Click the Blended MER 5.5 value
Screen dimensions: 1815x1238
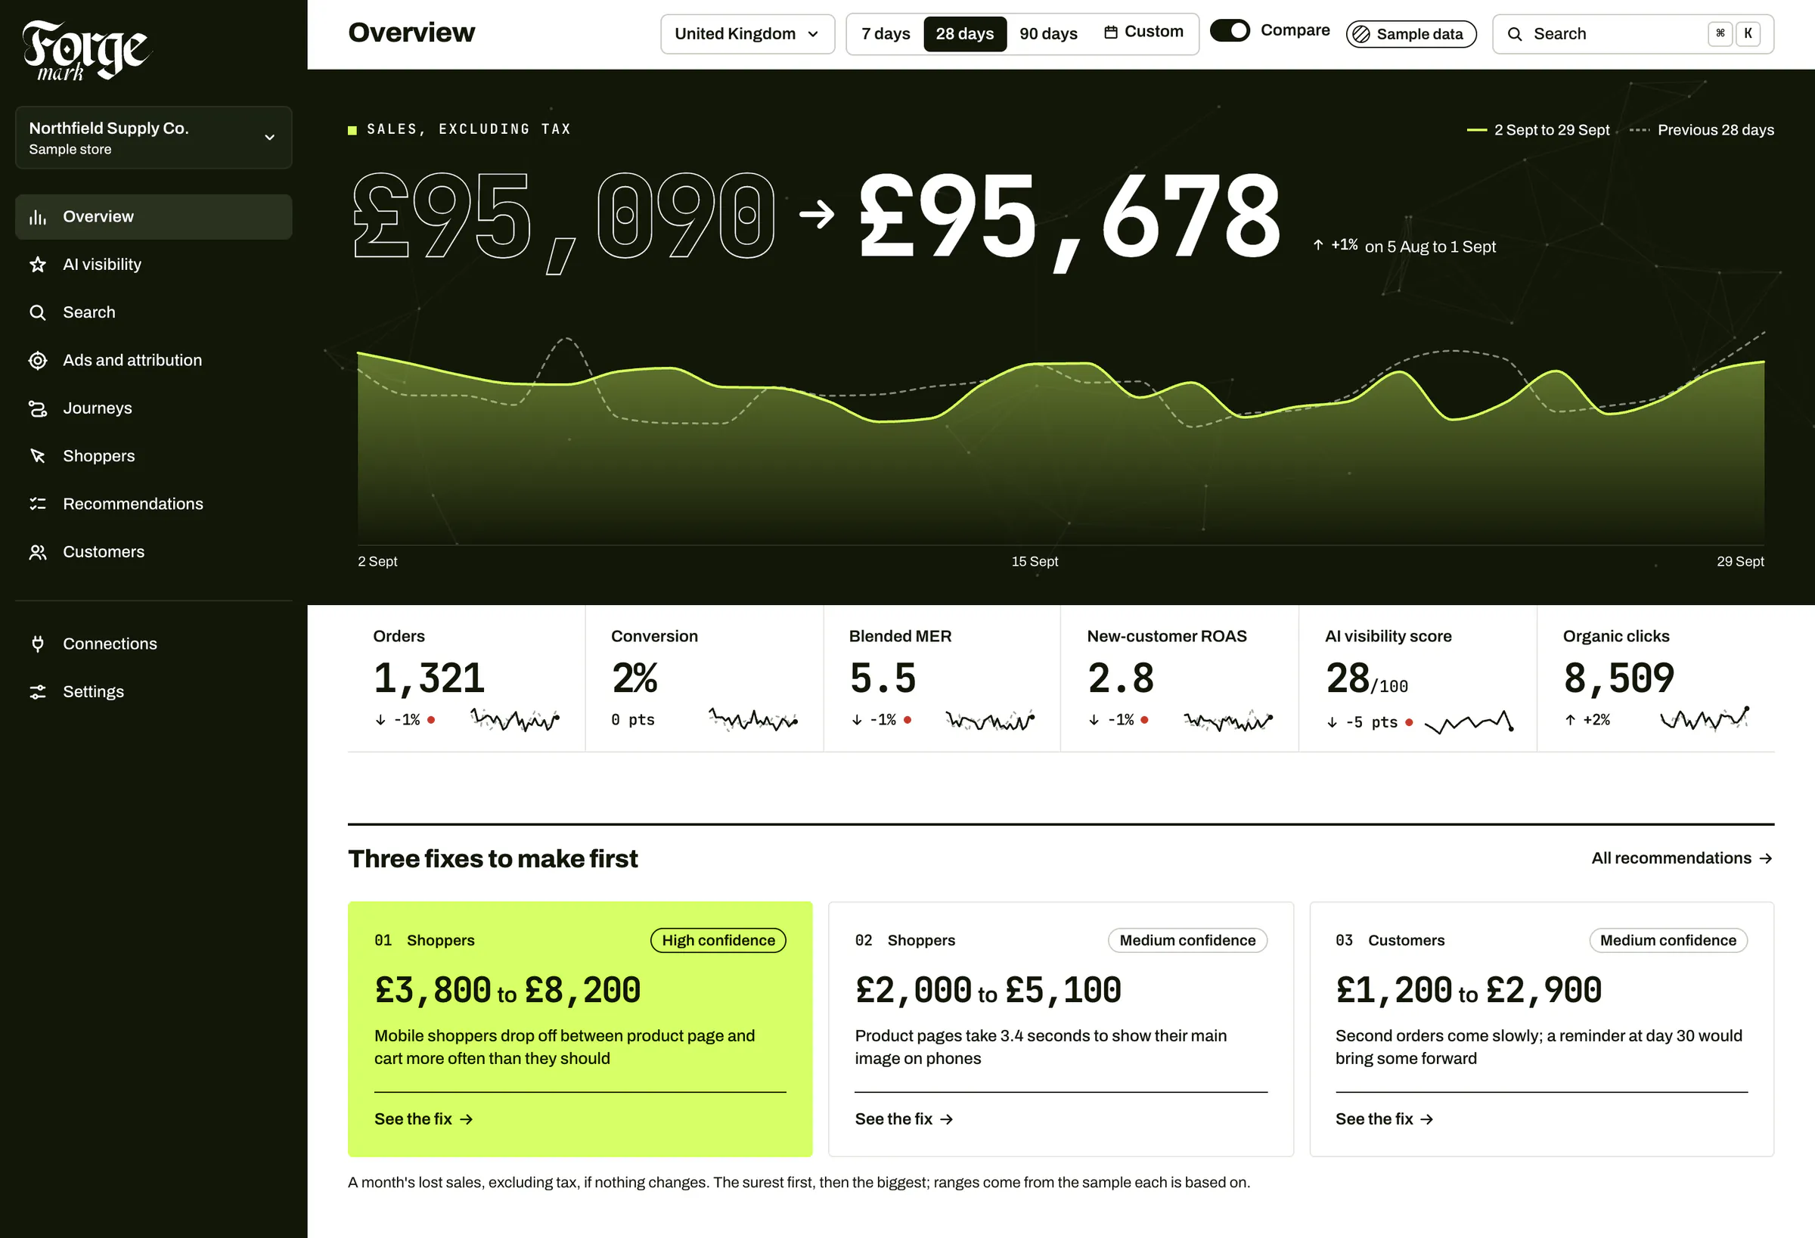(x=883, y=679)
